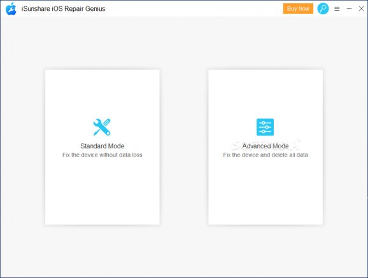
Task: Click 'Fix the device without data loss' text
Action: (103, 155)
